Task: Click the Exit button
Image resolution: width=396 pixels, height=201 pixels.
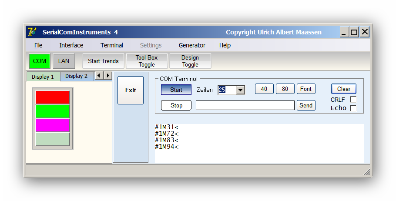Action: click(x=131, y=90)
